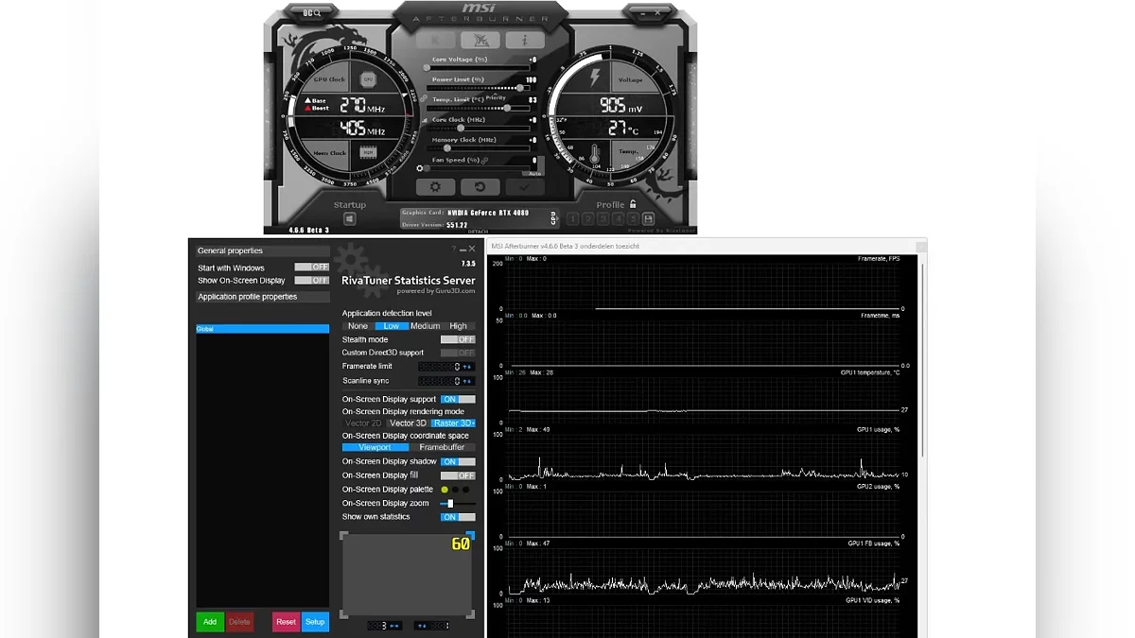
Task: Open the information 'i' button
Action: pos(525,40)
